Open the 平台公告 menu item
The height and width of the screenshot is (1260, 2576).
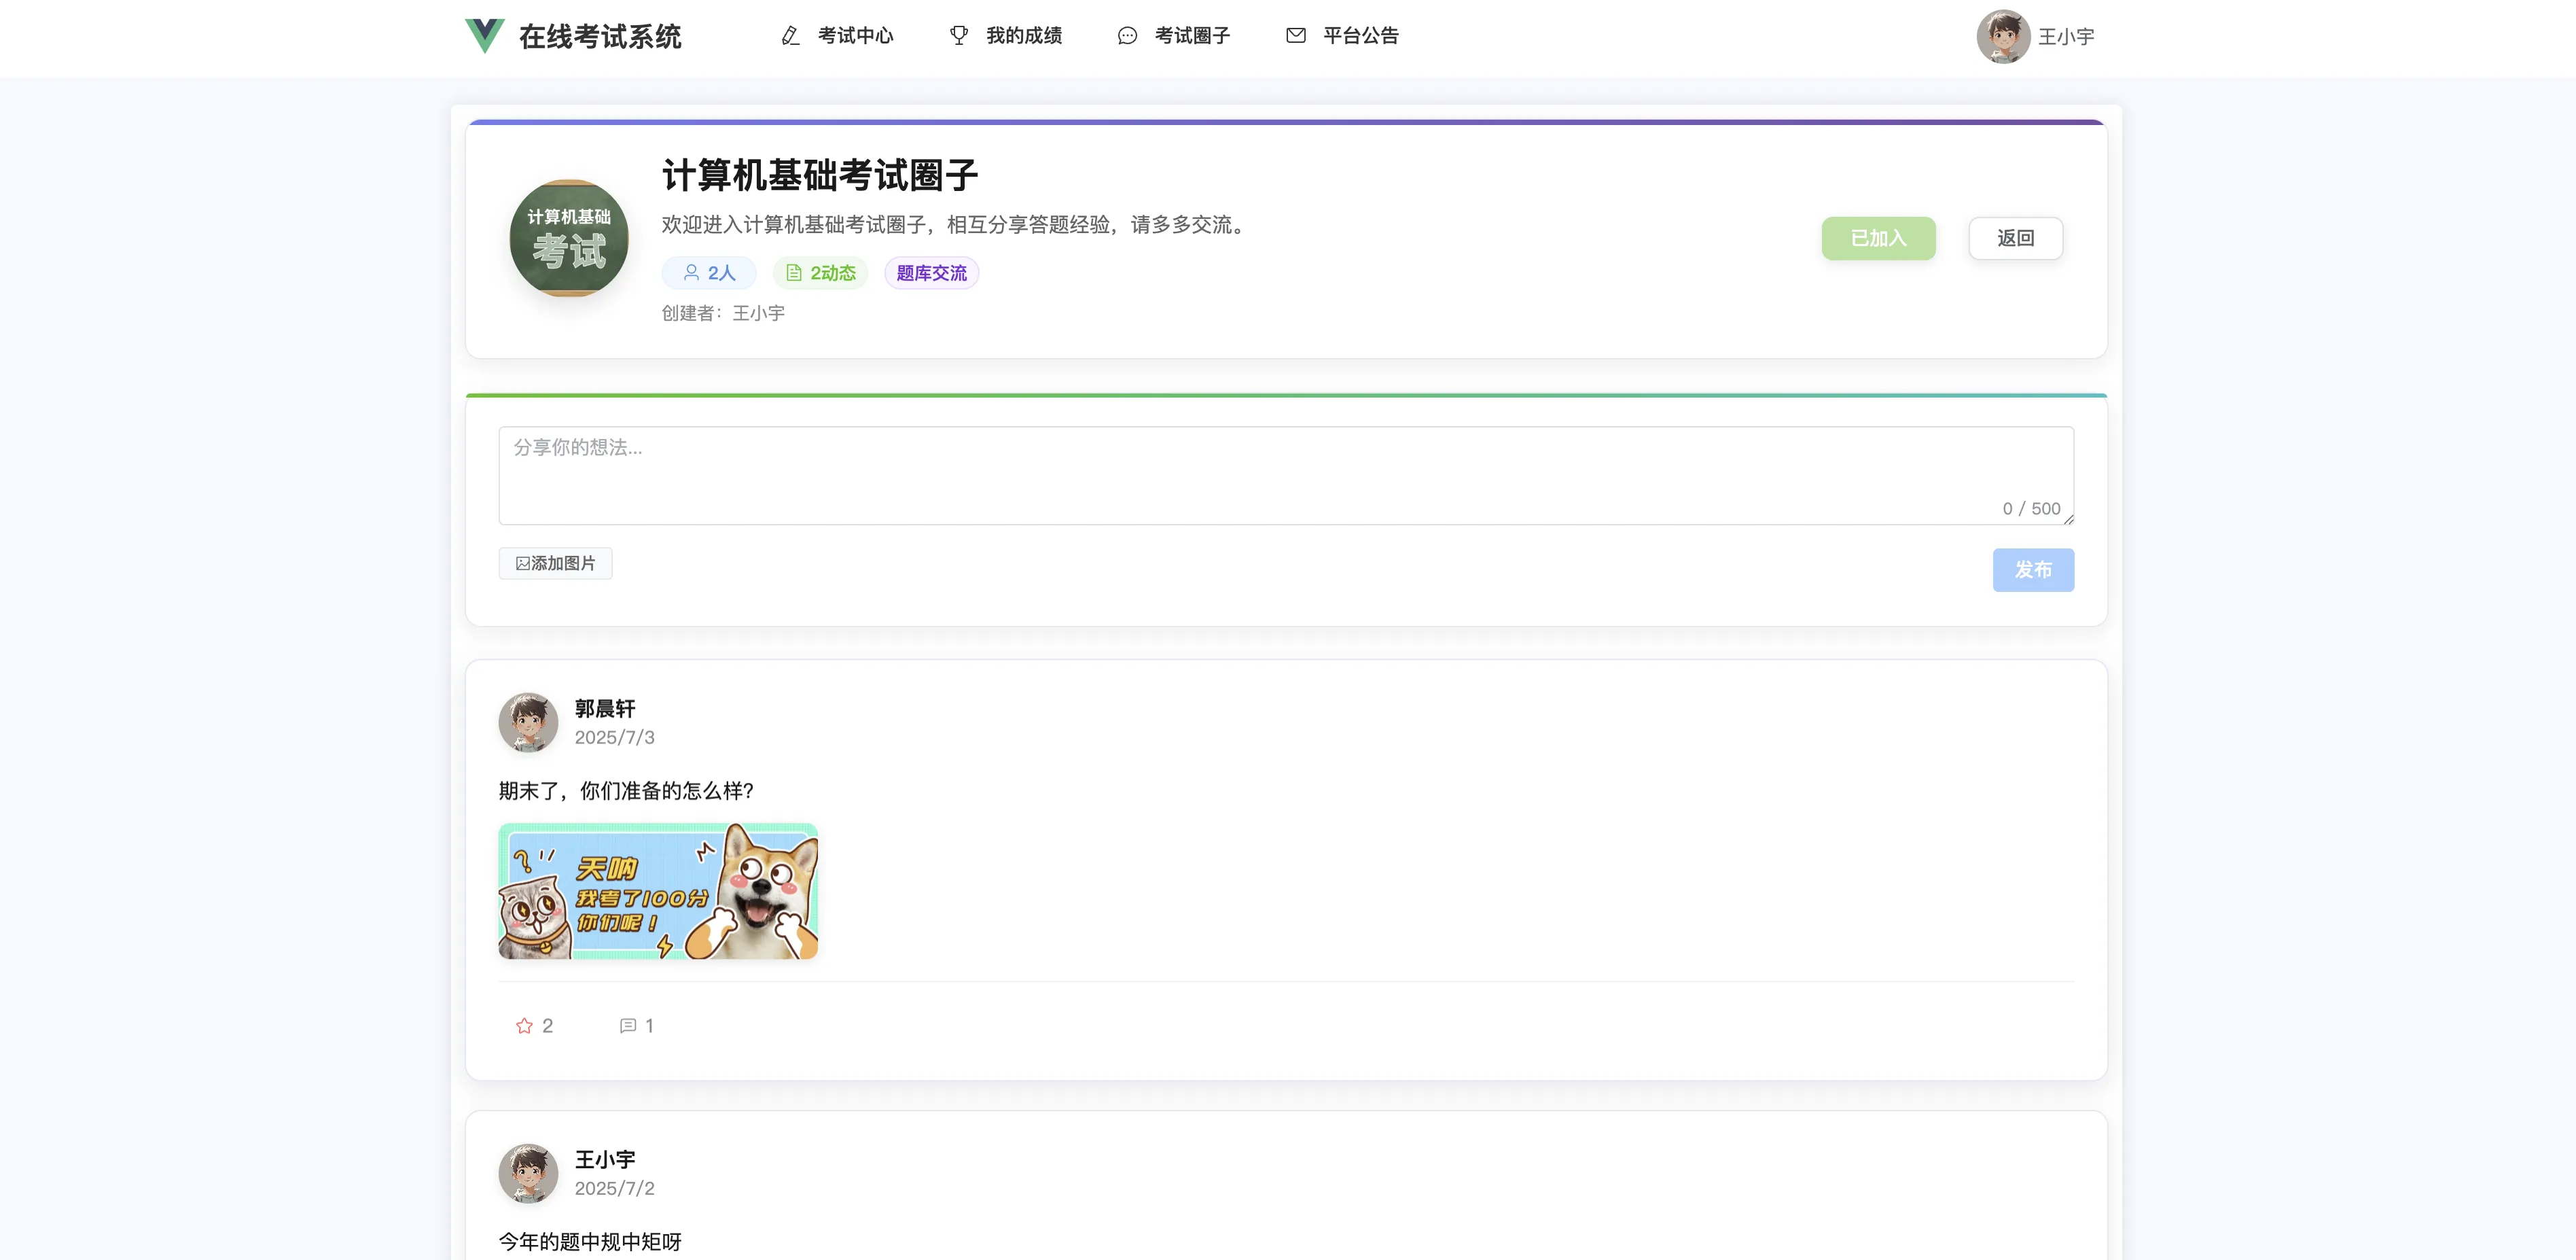tap(1360, 36)
